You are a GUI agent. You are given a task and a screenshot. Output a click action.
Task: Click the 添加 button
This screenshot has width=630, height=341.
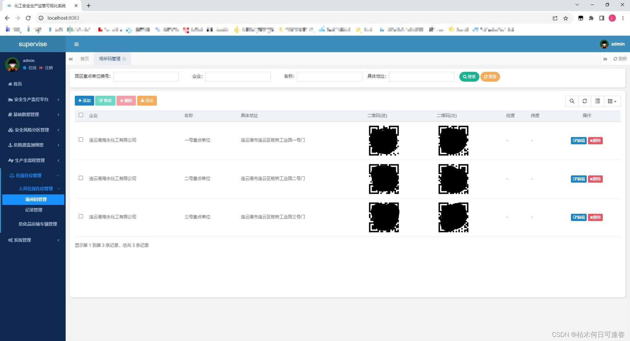84,101
